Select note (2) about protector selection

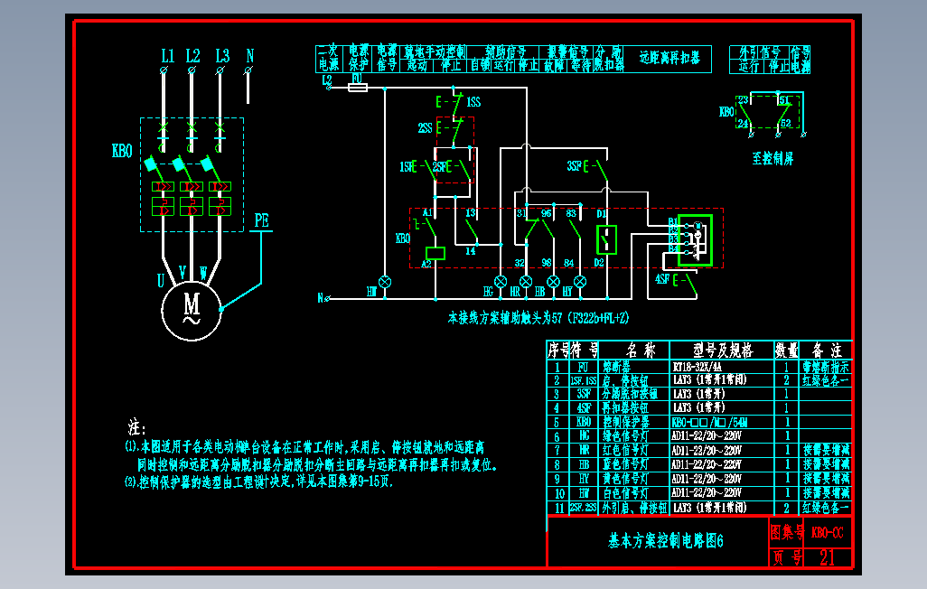pos(259,482)
